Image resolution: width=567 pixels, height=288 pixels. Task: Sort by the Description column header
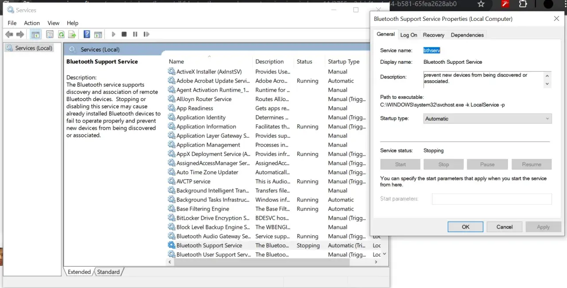(x=273, y=62)
